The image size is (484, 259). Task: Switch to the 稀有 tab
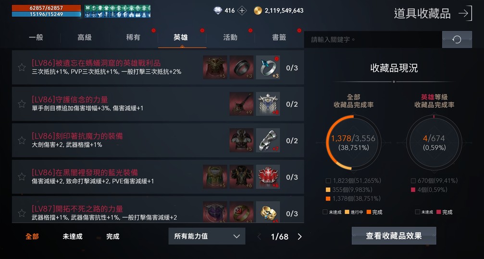click(133, 37)
